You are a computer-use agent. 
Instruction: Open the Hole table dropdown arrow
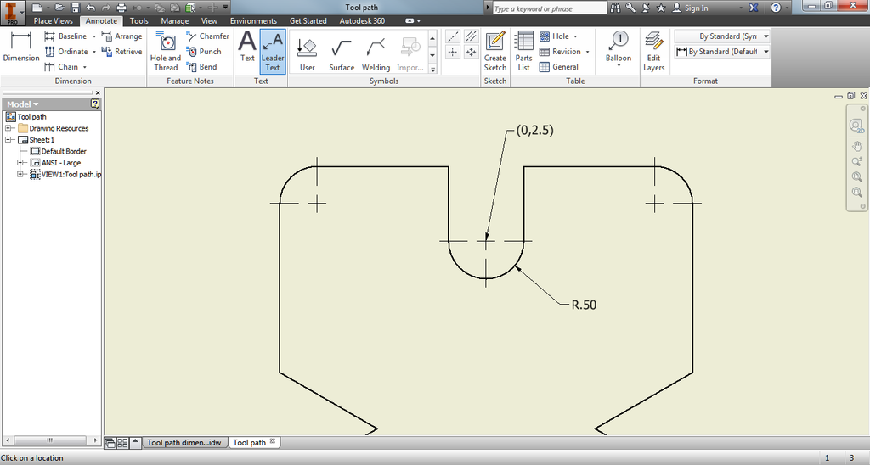tap(575, 36)
